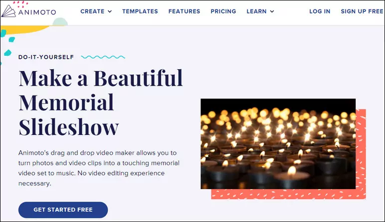View the Pricing page

pyautogui.click(x=223, y=11)
